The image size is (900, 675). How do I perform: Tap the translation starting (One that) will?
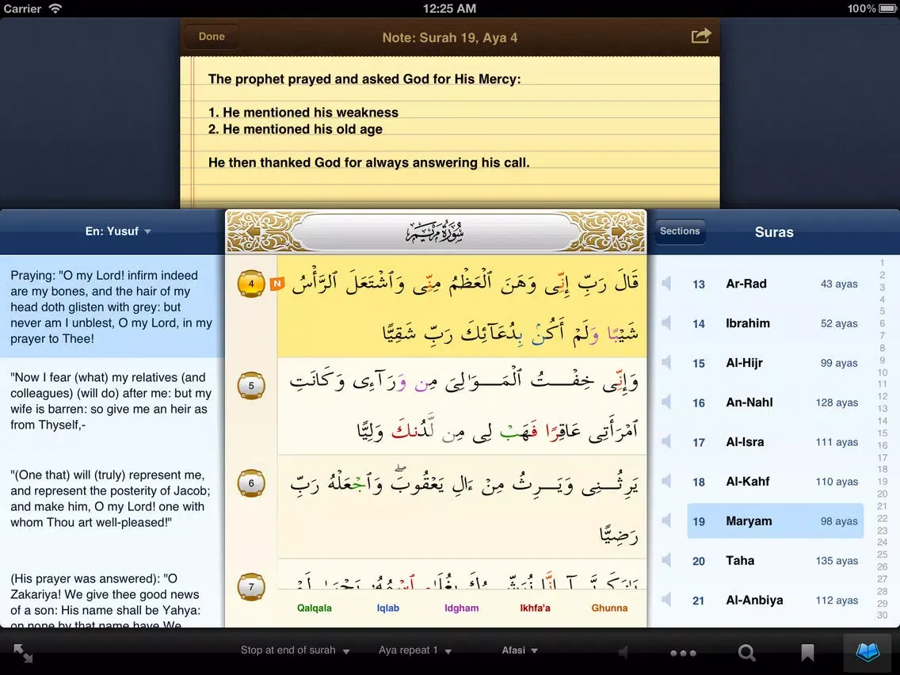point(112,499)
